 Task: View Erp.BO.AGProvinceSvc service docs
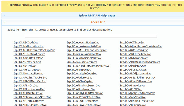coord(27,62)
